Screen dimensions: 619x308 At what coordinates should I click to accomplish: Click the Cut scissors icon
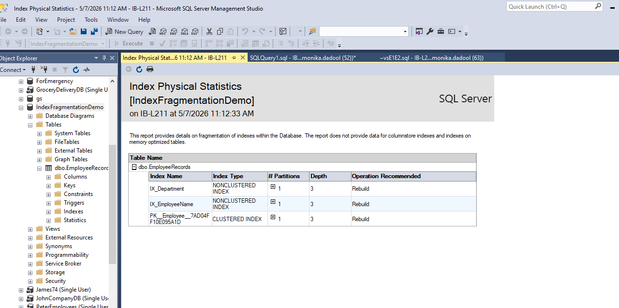click(209, 31)
